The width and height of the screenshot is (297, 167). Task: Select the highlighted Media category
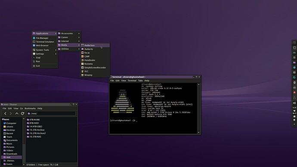click(69, 45)
